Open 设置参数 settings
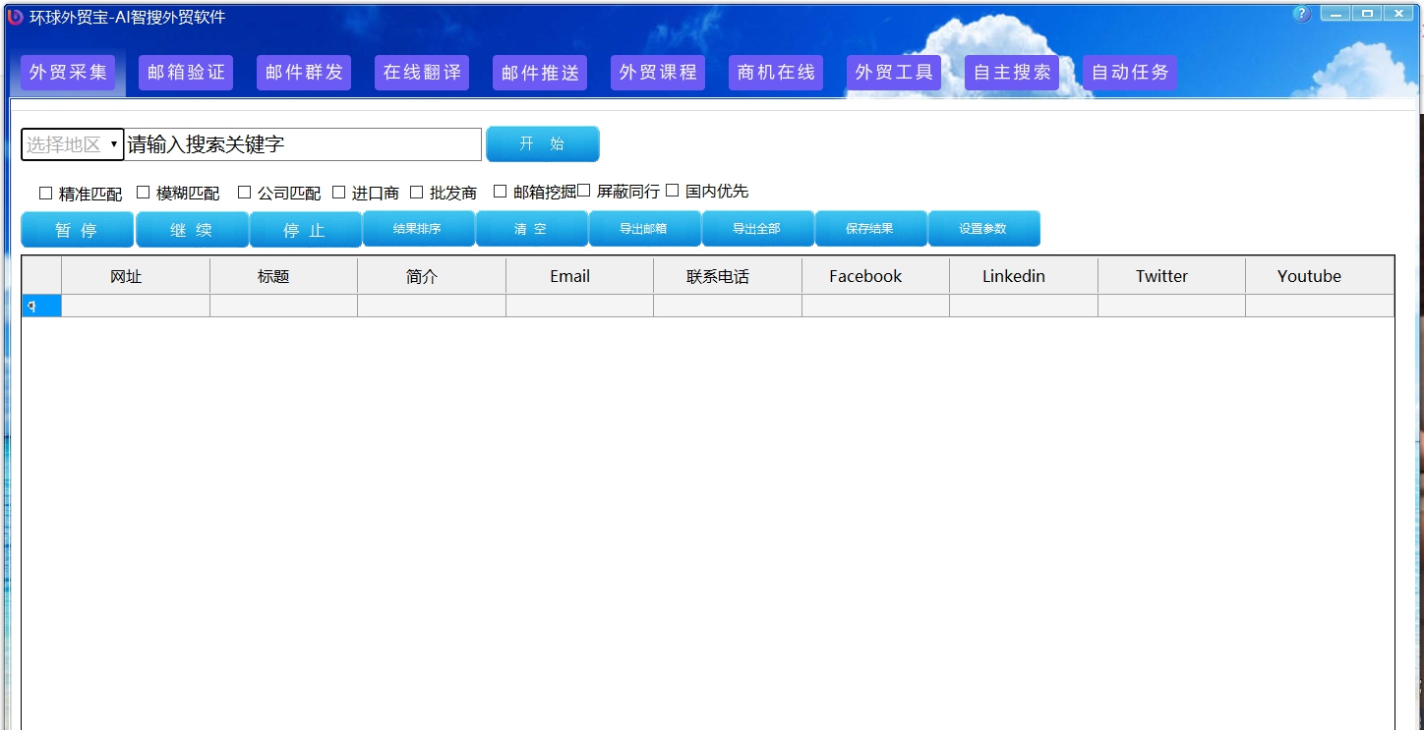 (x=984, y=228)
